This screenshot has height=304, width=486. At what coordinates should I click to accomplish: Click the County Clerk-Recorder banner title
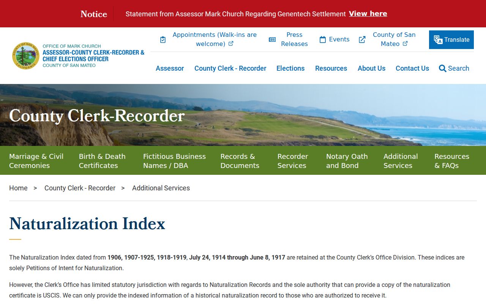[97, 116]
